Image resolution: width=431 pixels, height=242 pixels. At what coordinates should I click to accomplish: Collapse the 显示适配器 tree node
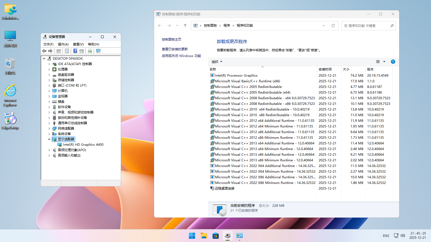coord(49,139)
